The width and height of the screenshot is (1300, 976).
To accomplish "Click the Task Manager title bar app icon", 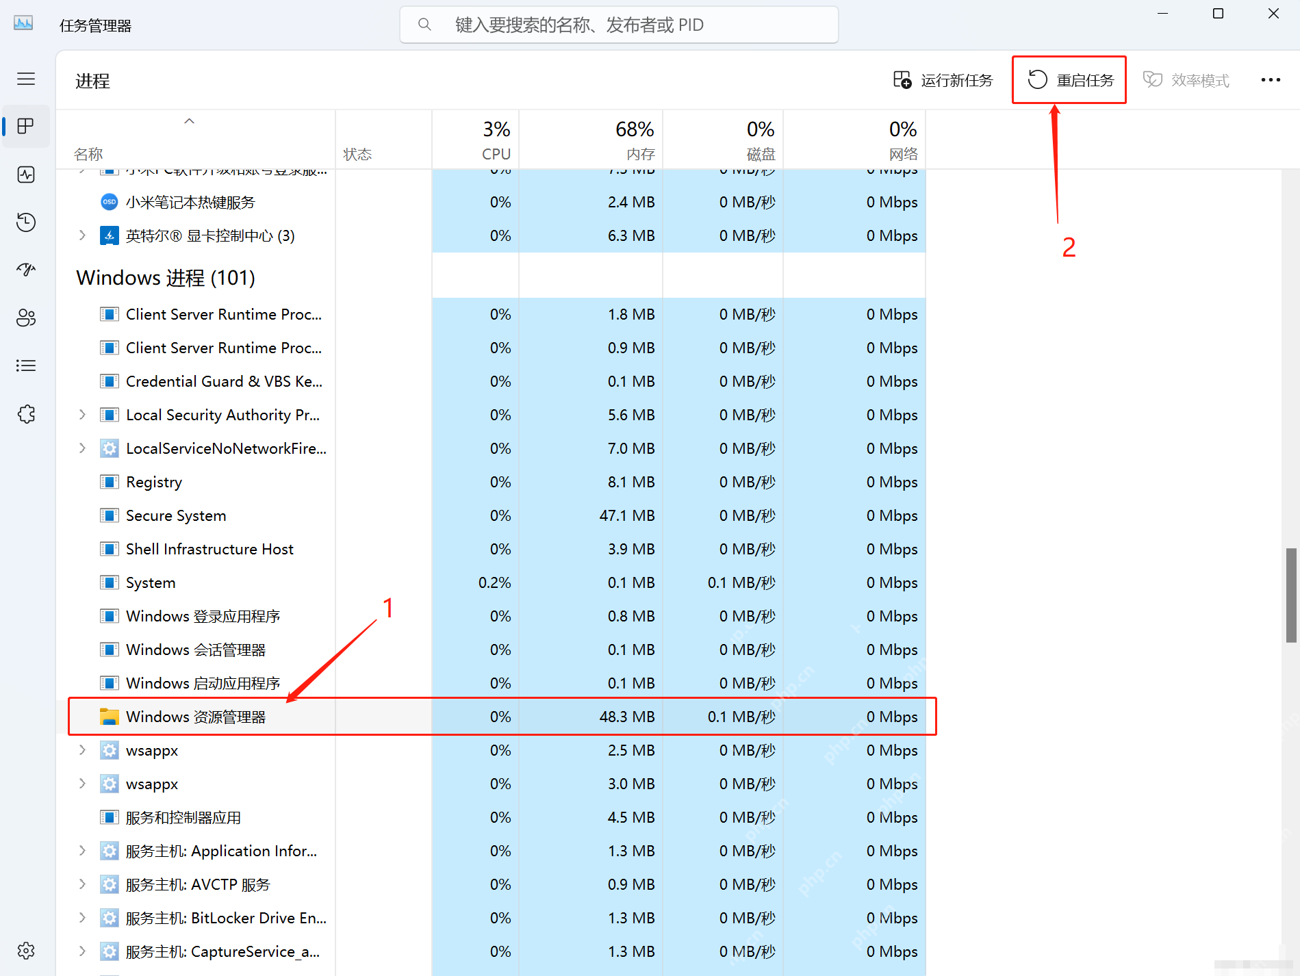I will [x=23, y=24].
